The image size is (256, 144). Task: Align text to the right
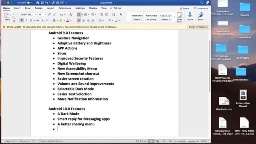(x=88, y=20)
